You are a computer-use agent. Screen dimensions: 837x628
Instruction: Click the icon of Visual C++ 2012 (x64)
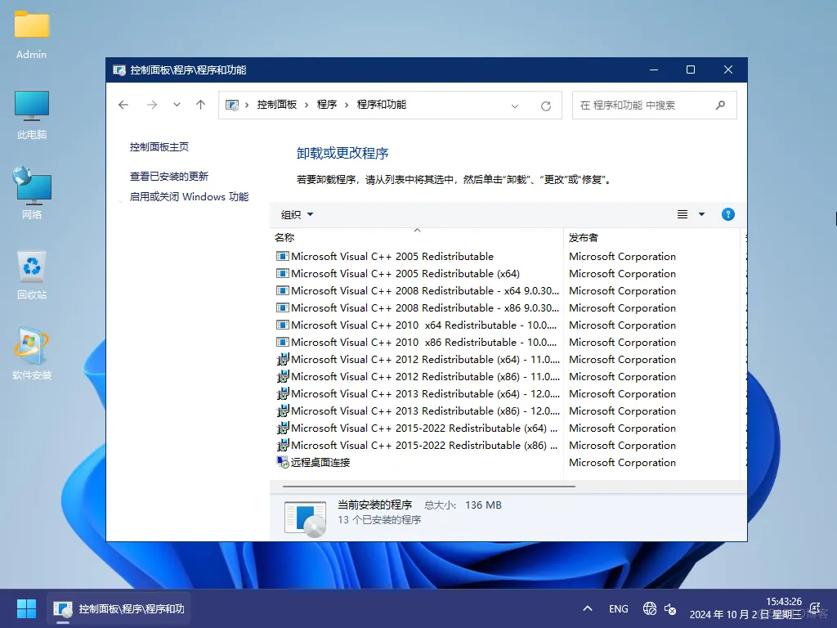click(282, 360)
